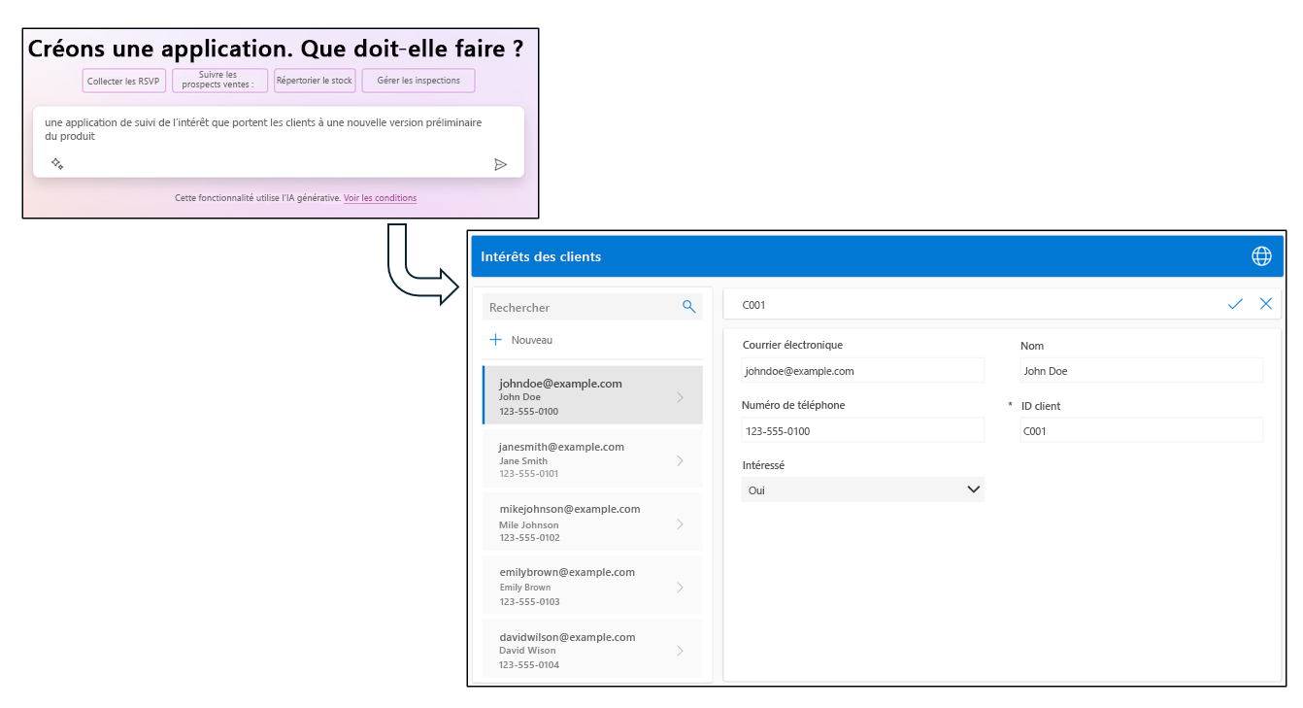Click phone number 123-555-0101 in list
The image size is (1303, 708).
pyautogui.click(x=529, y=474)
